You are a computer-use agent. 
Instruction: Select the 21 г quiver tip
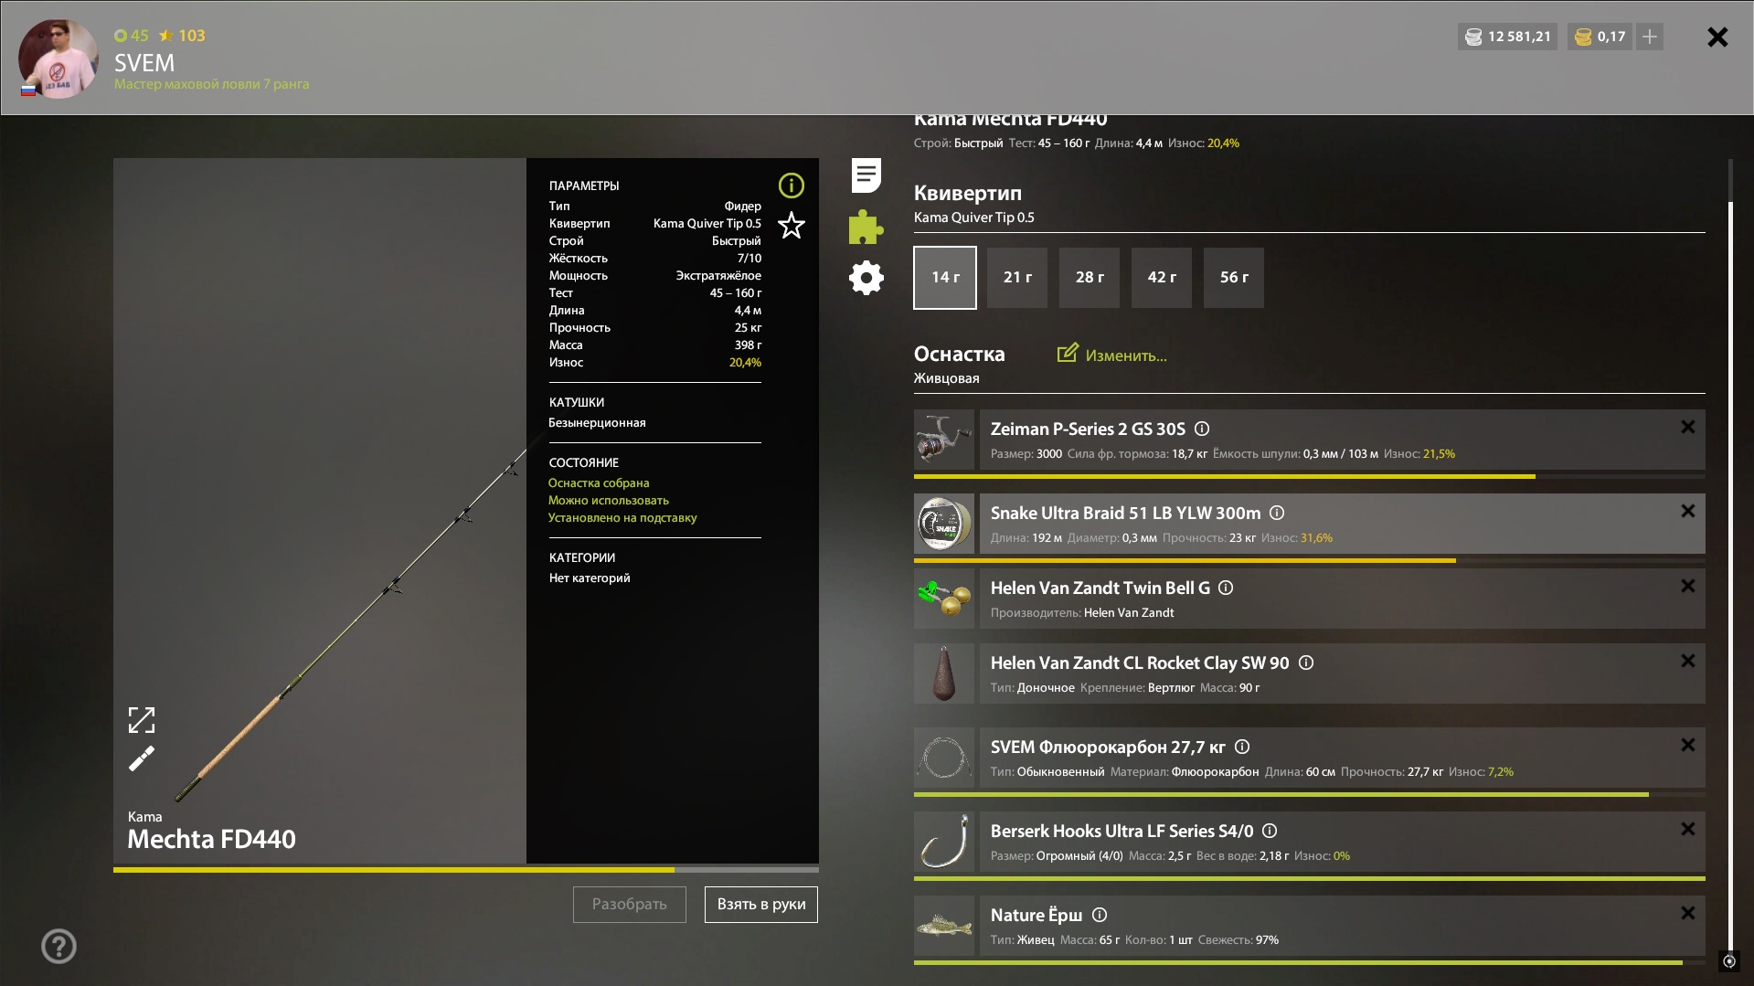[x=1017, y=278]
